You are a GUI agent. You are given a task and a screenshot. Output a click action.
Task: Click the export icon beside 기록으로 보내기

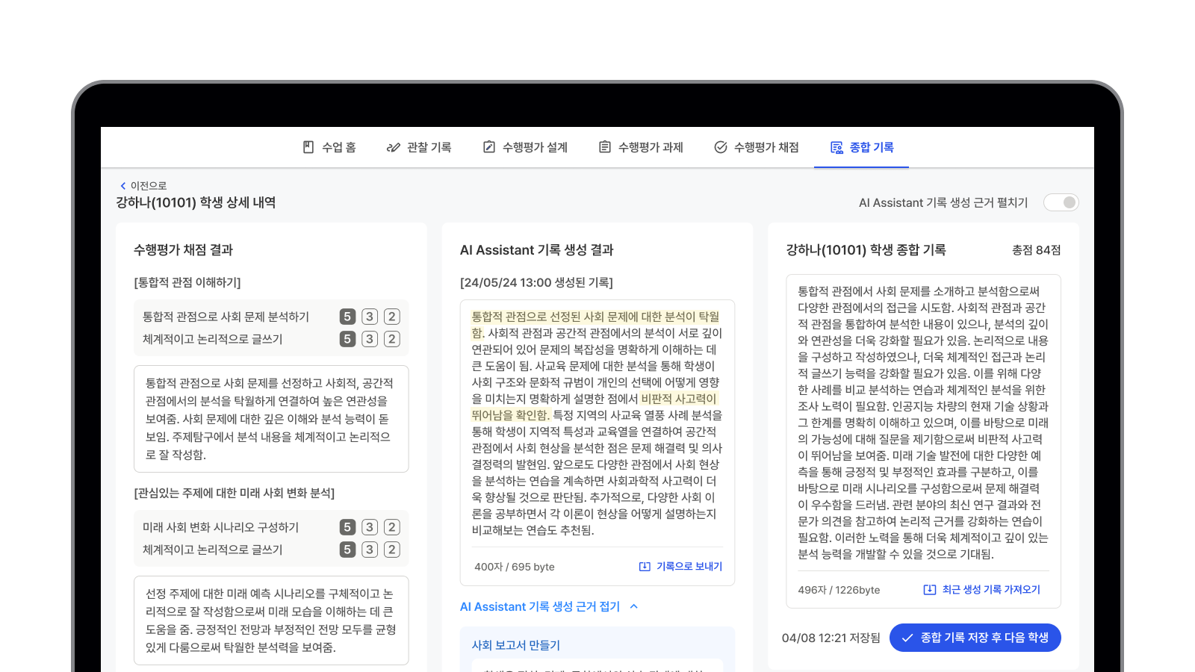point(645,567)
